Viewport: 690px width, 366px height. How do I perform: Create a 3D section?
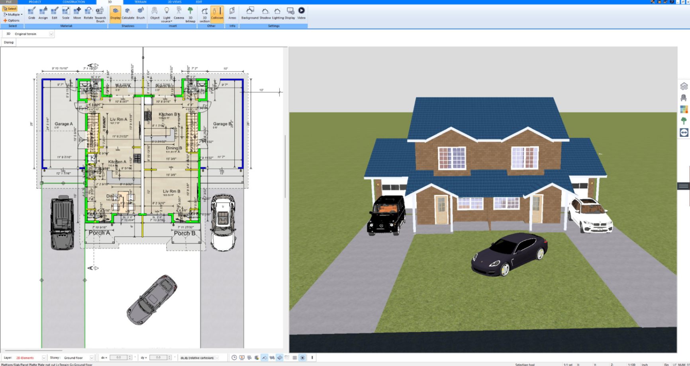coord(204,14)
